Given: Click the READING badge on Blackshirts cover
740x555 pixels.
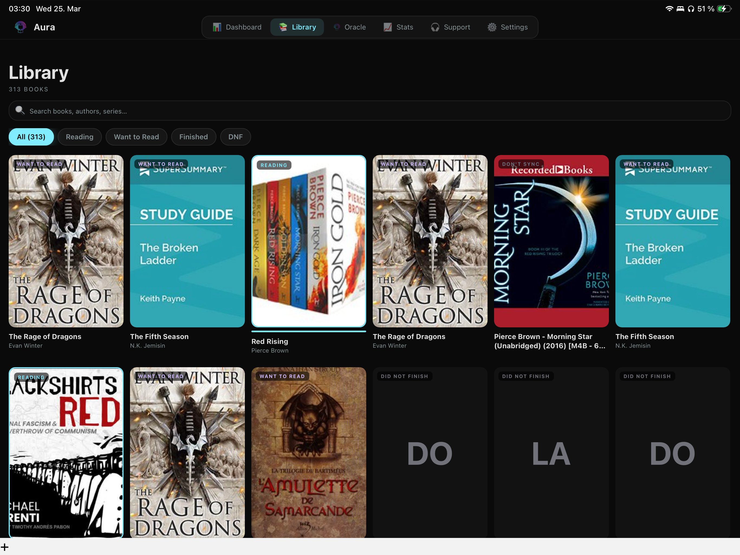Looking at the screenshot, I should (x=31, y=377).
